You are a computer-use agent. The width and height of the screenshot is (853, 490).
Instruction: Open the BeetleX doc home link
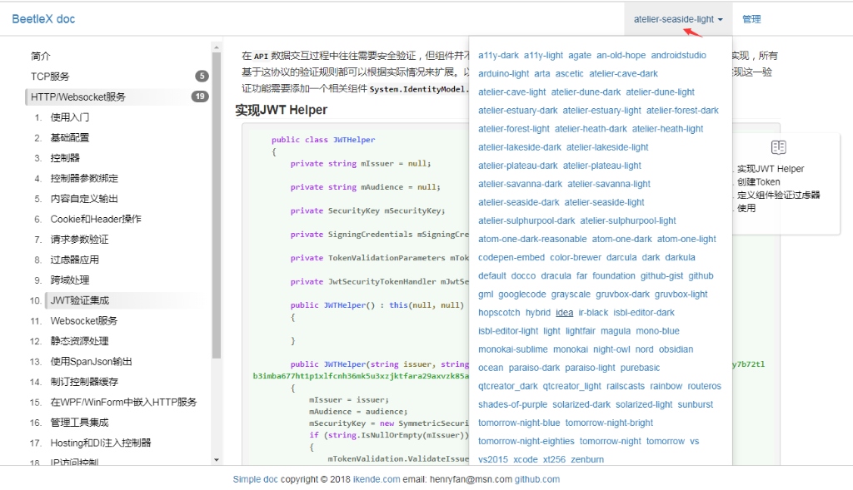[x=43, y=19]
